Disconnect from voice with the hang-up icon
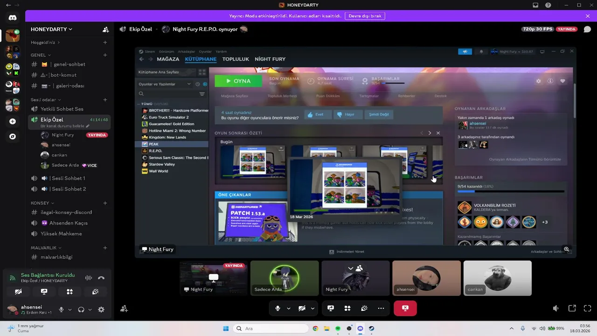Screen dimensions: 597x336 click(x=101, y=278)
